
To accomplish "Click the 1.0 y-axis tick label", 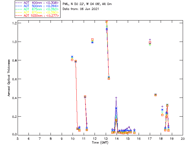I will pos(14,42).
